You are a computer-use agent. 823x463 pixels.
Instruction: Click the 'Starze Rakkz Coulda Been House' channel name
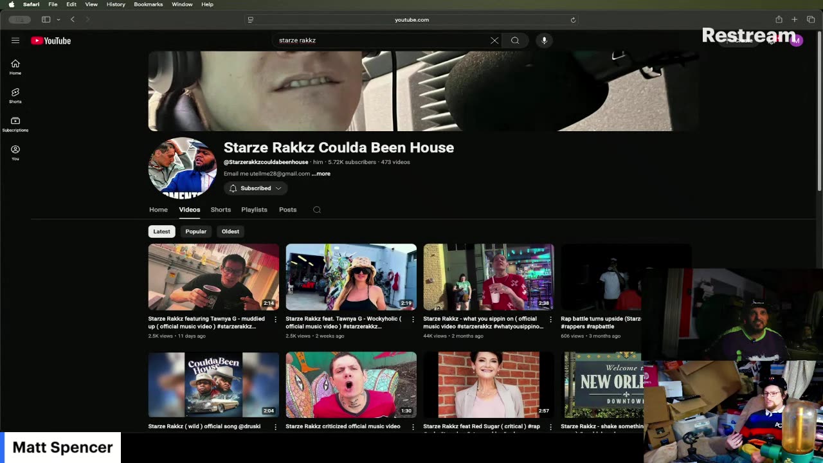(x=339, y=147)
